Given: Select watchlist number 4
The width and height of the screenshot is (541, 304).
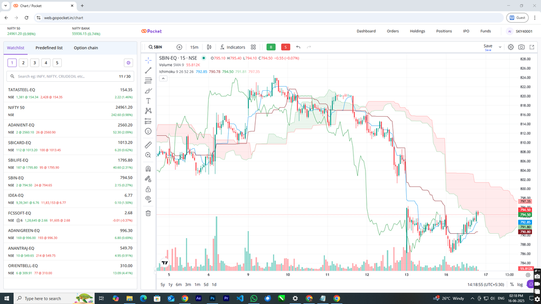Looking at the screenshot, I should [x=46, y=63].
